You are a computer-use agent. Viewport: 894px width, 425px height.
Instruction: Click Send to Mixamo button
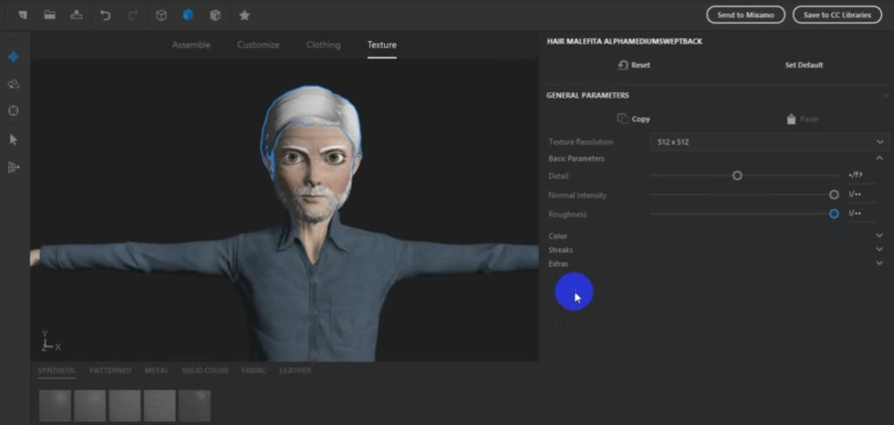point(746,15)
